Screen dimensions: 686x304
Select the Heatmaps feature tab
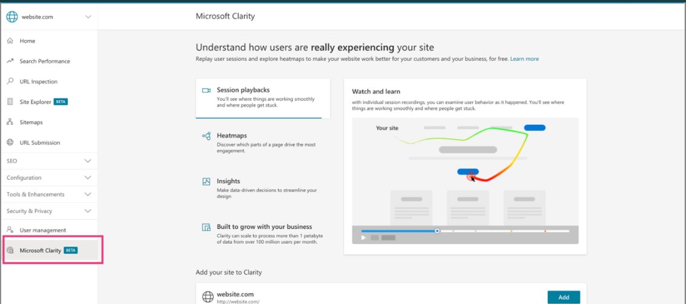[x=263, y=143]
